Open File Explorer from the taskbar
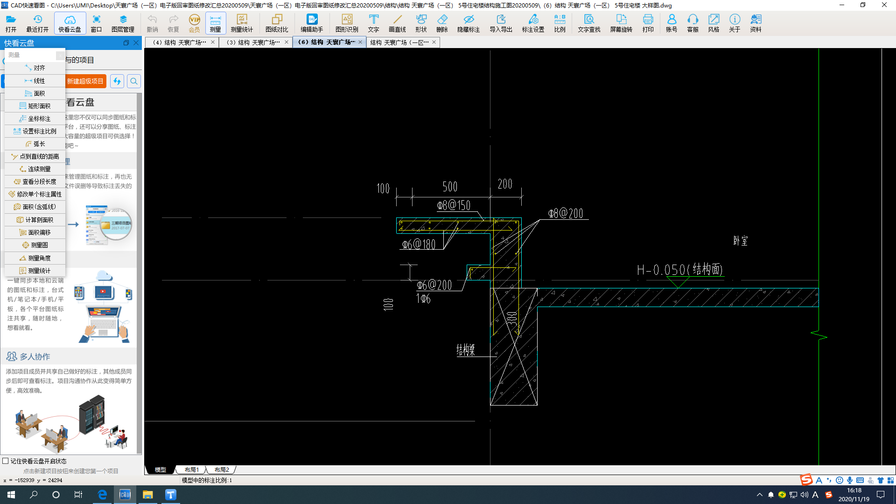This screenshot has height=504, width=896. (148, 495)
